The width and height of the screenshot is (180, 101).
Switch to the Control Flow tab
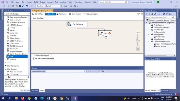point(38,14)
